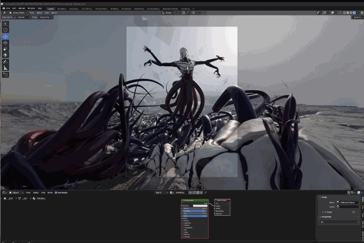Unlink the OVERALL material with the X icon
The height and width of the screenshot is (243, 364).
pos(201,192)
